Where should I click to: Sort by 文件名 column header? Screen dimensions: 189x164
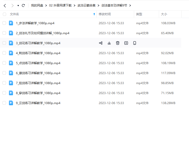[14, 14]
